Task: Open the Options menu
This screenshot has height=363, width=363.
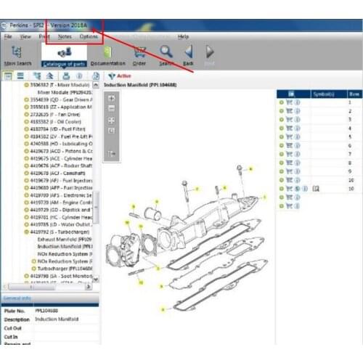Action: point(89,36)
